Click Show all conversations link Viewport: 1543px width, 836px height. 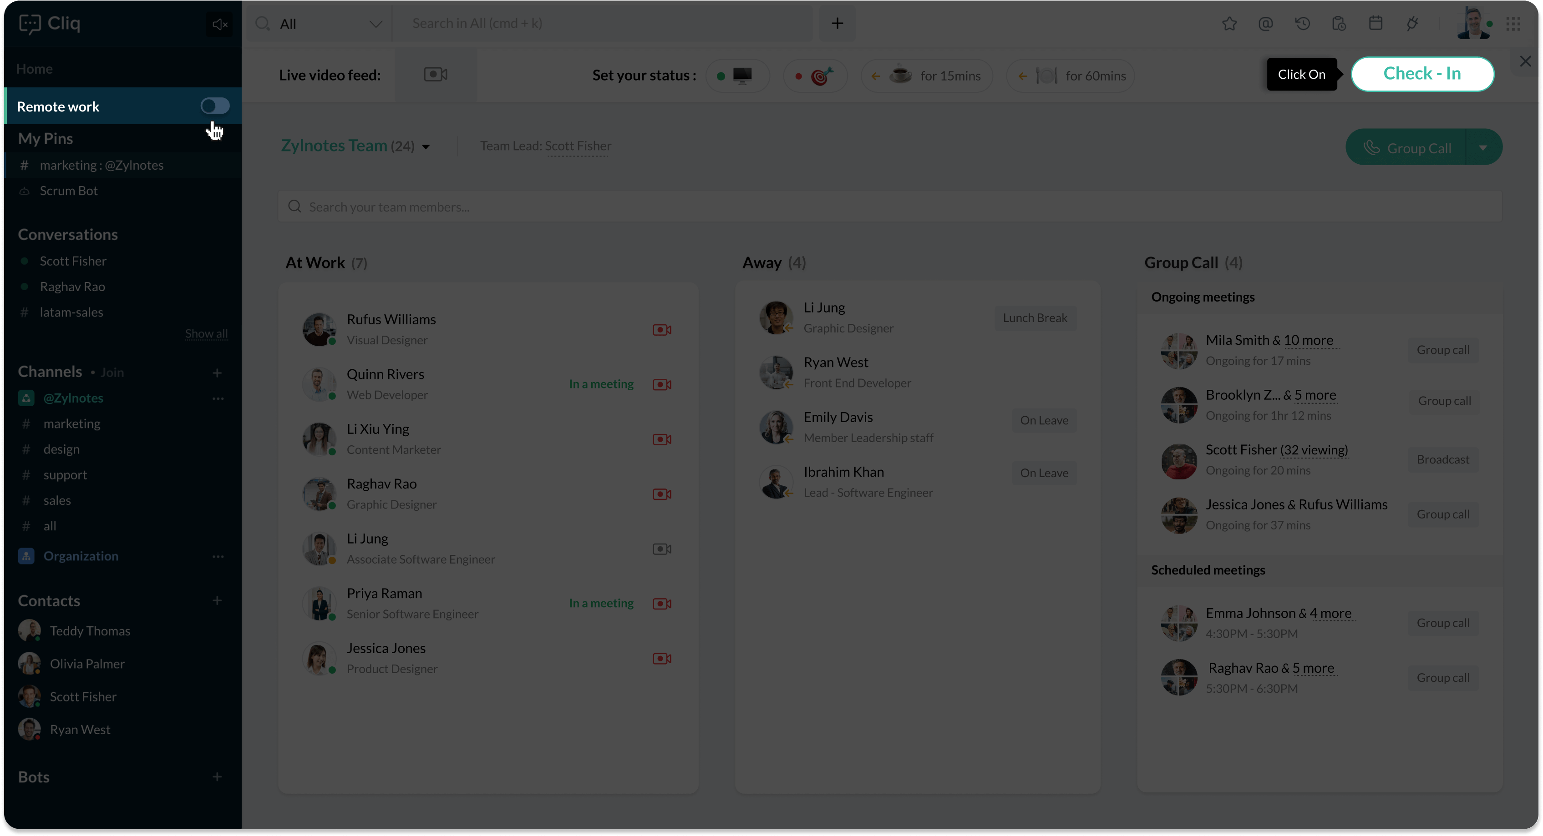pos(206,333)
